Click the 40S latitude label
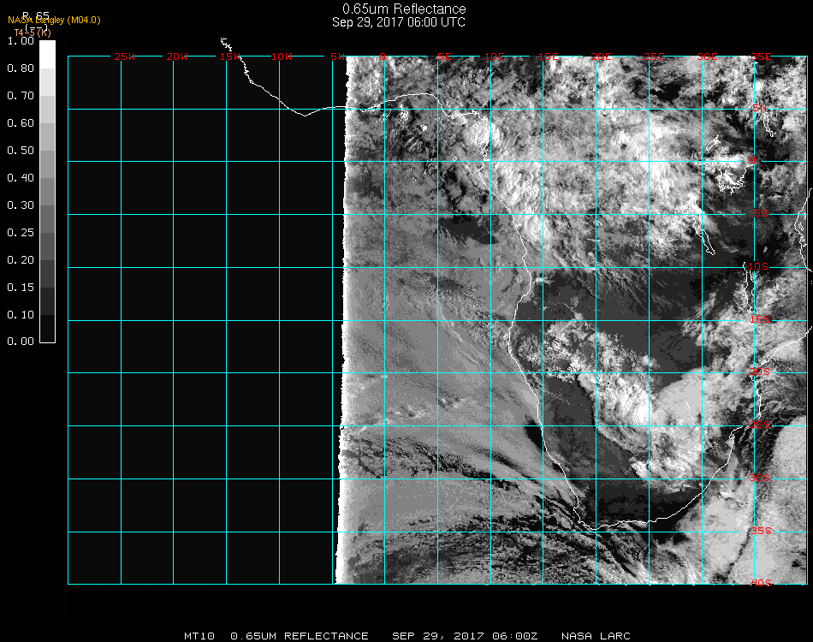This screenshot has height=642, width=813. 761,583
